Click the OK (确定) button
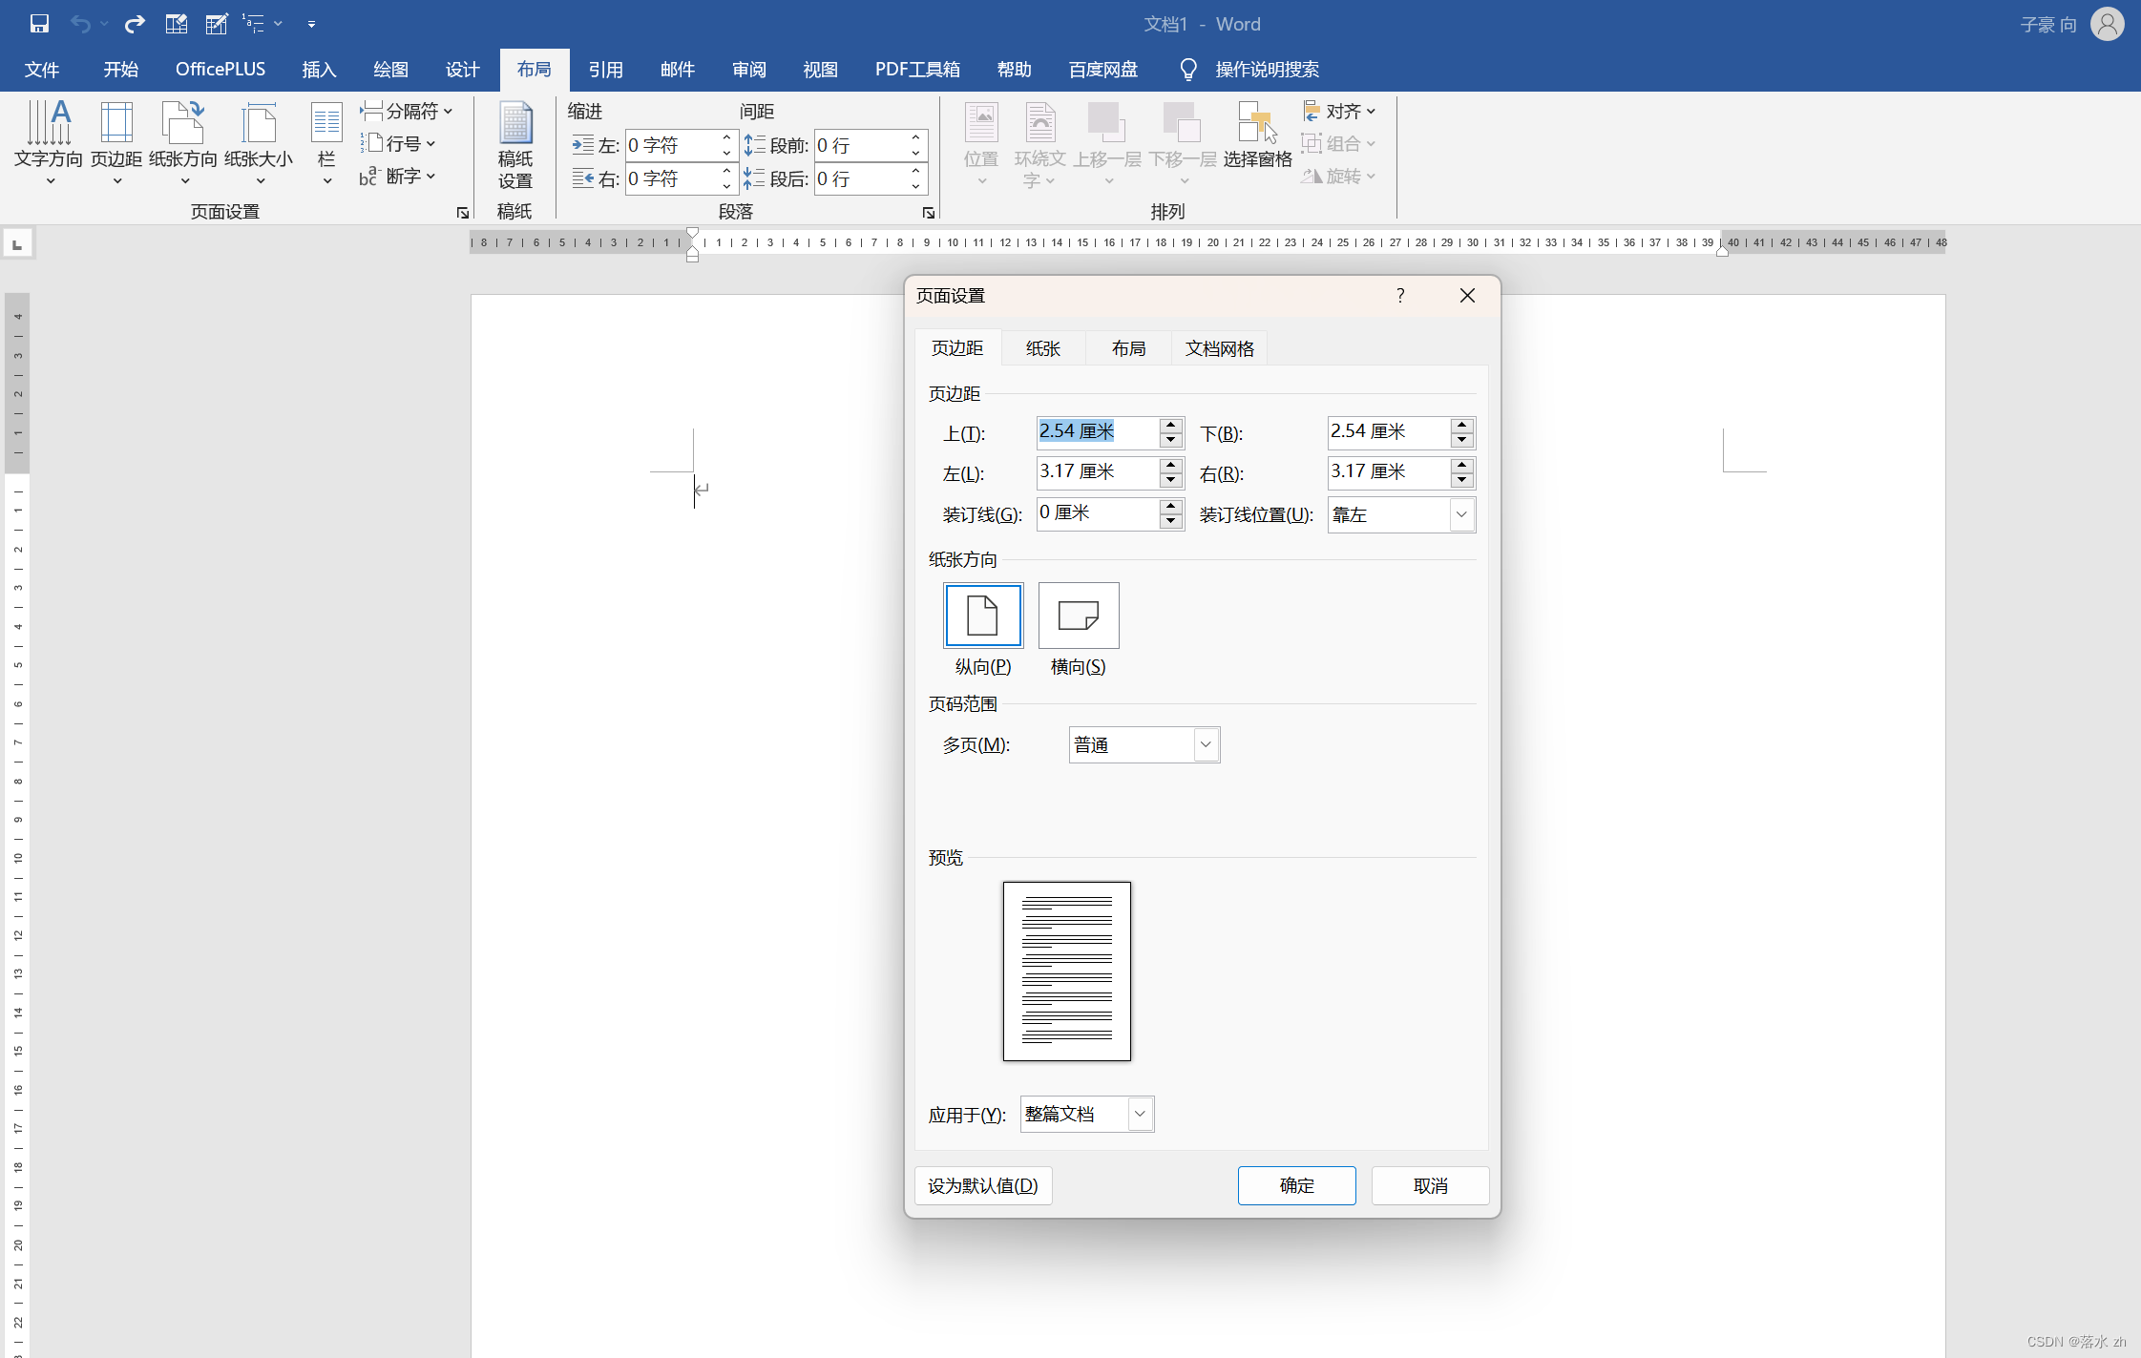The width and height of the screenshot is (2141, 1358). coord(1296,1185)
